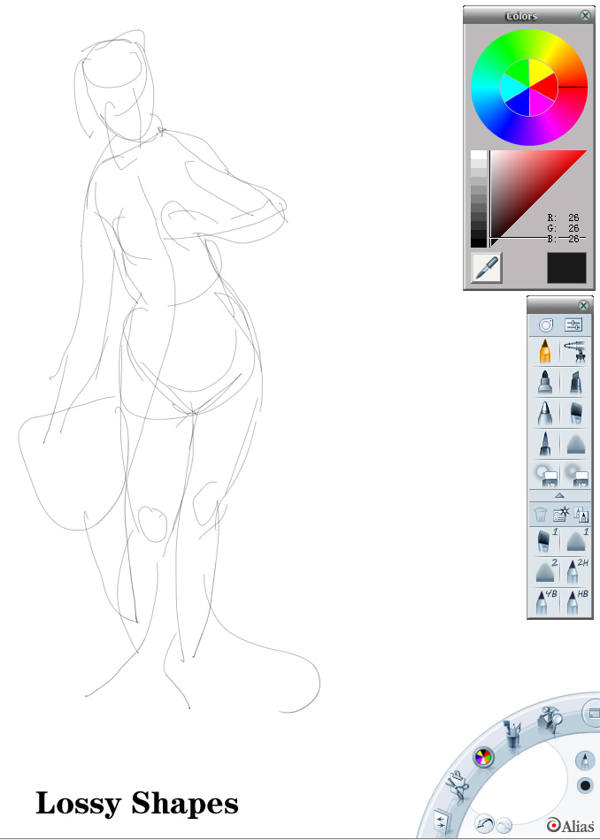Screen dimensions: 600x840
Task: Select custom soft brush preset 2
Action: (545, 571)
